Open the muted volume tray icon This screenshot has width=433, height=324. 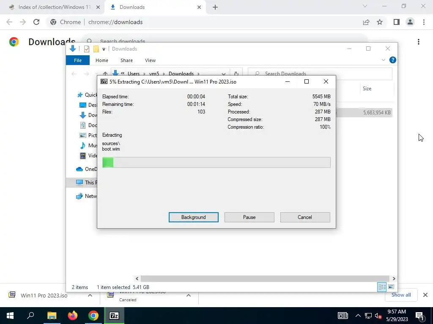[378, 316]
